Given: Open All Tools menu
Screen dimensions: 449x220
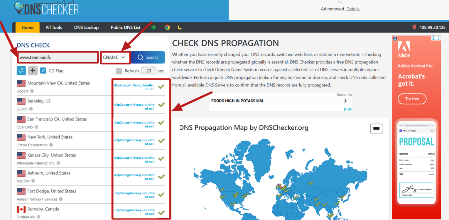Looking at the screenshot, I should (54, 27).
